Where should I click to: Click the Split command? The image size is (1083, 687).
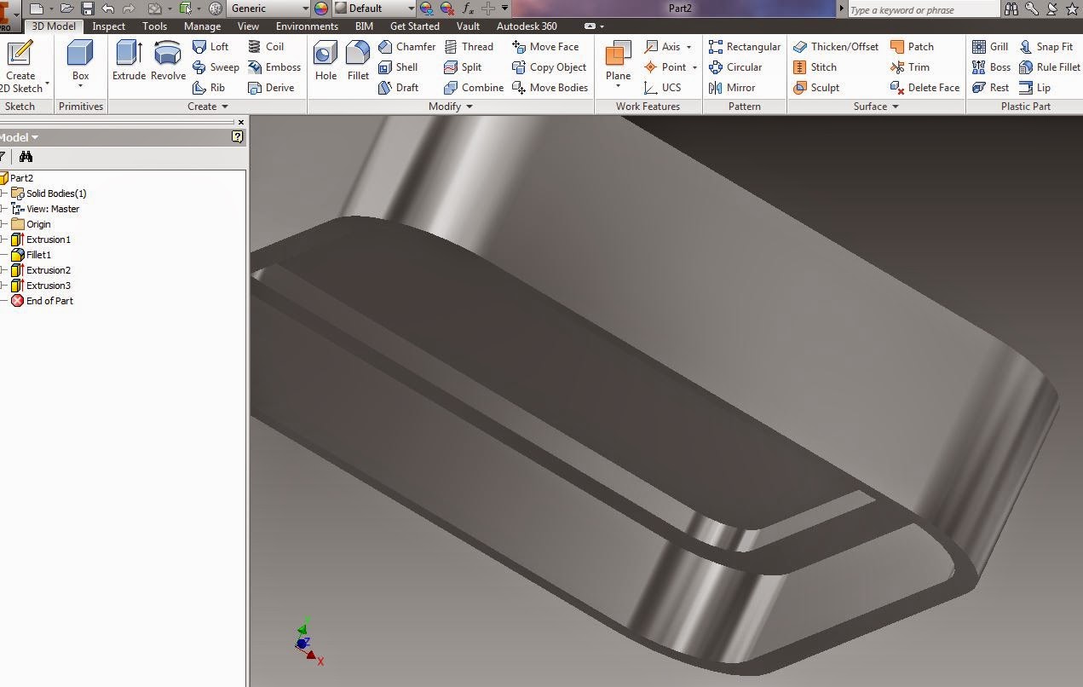click(x=463, y=67)
